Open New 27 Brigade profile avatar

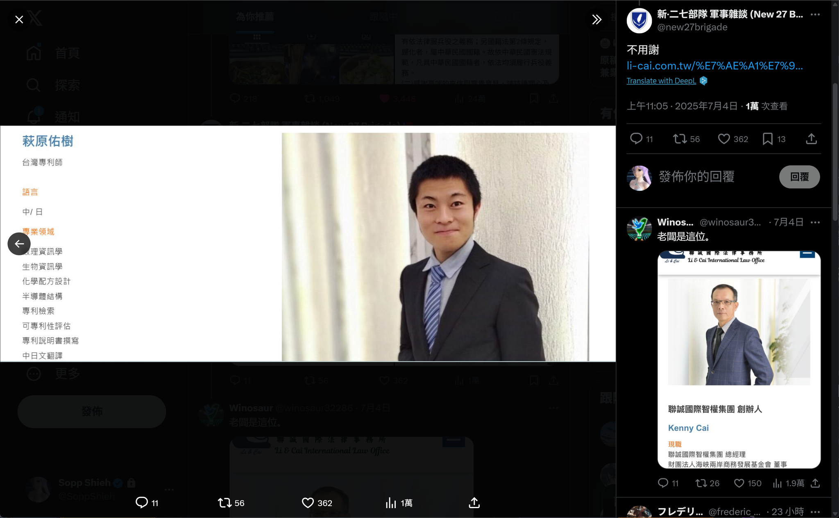pos(639,21)
